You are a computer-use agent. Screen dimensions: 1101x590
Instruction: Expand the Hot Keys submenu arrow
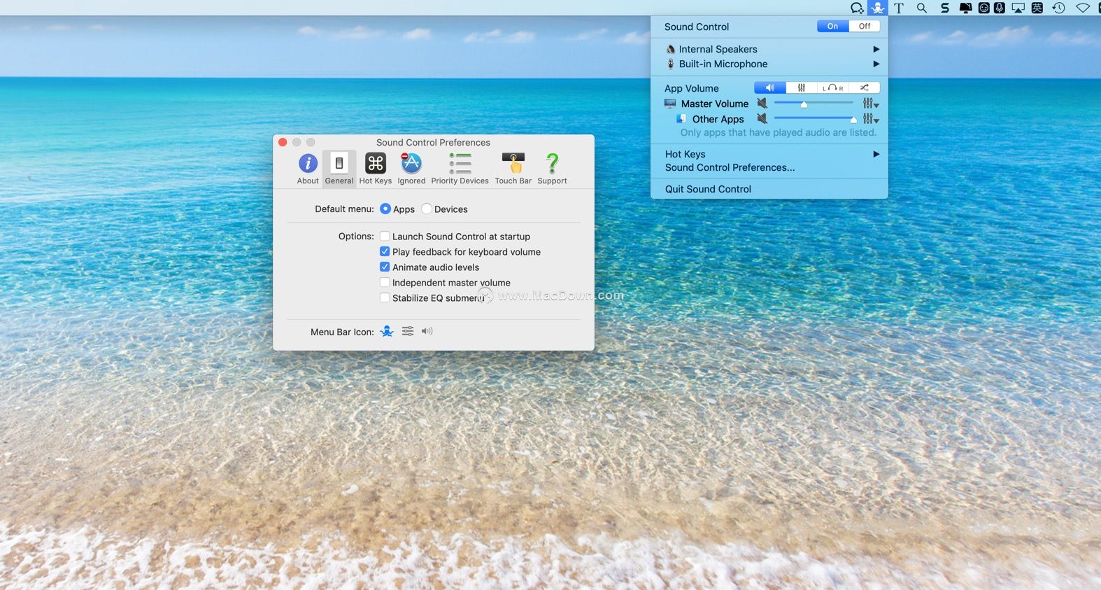coord(876,154)
